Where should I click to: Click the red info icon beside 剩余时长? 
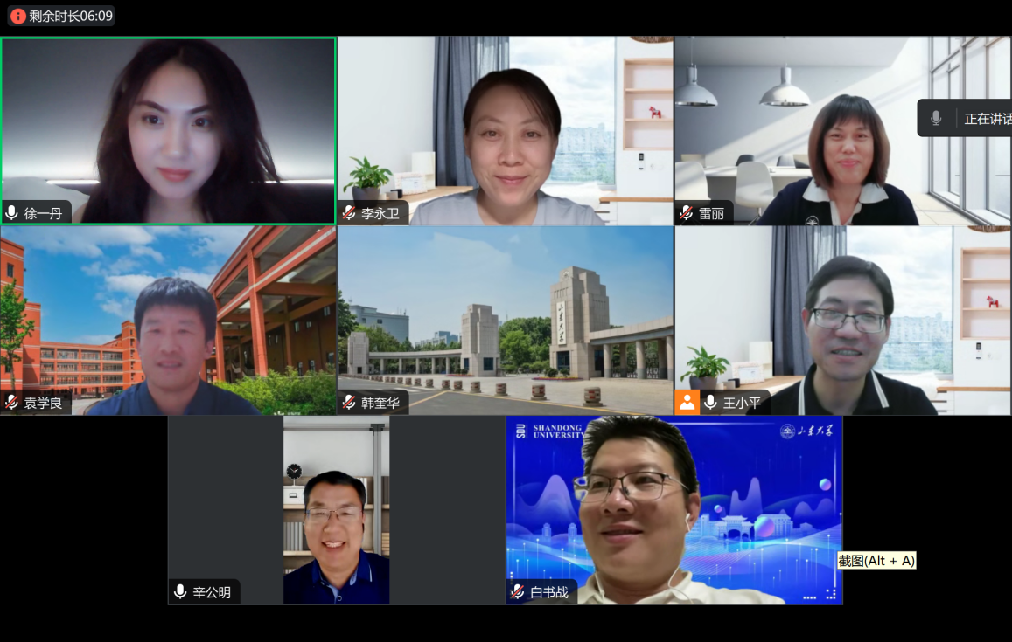coord(18,16)
